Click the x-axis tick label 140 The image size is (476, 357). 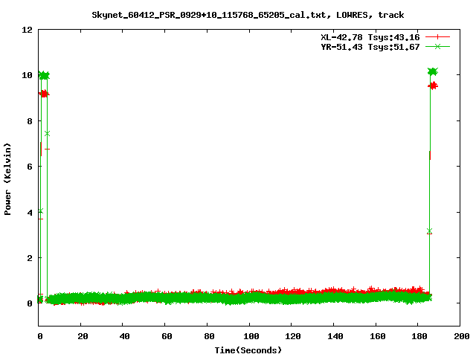pyautogui.click(x=335, y=336)
